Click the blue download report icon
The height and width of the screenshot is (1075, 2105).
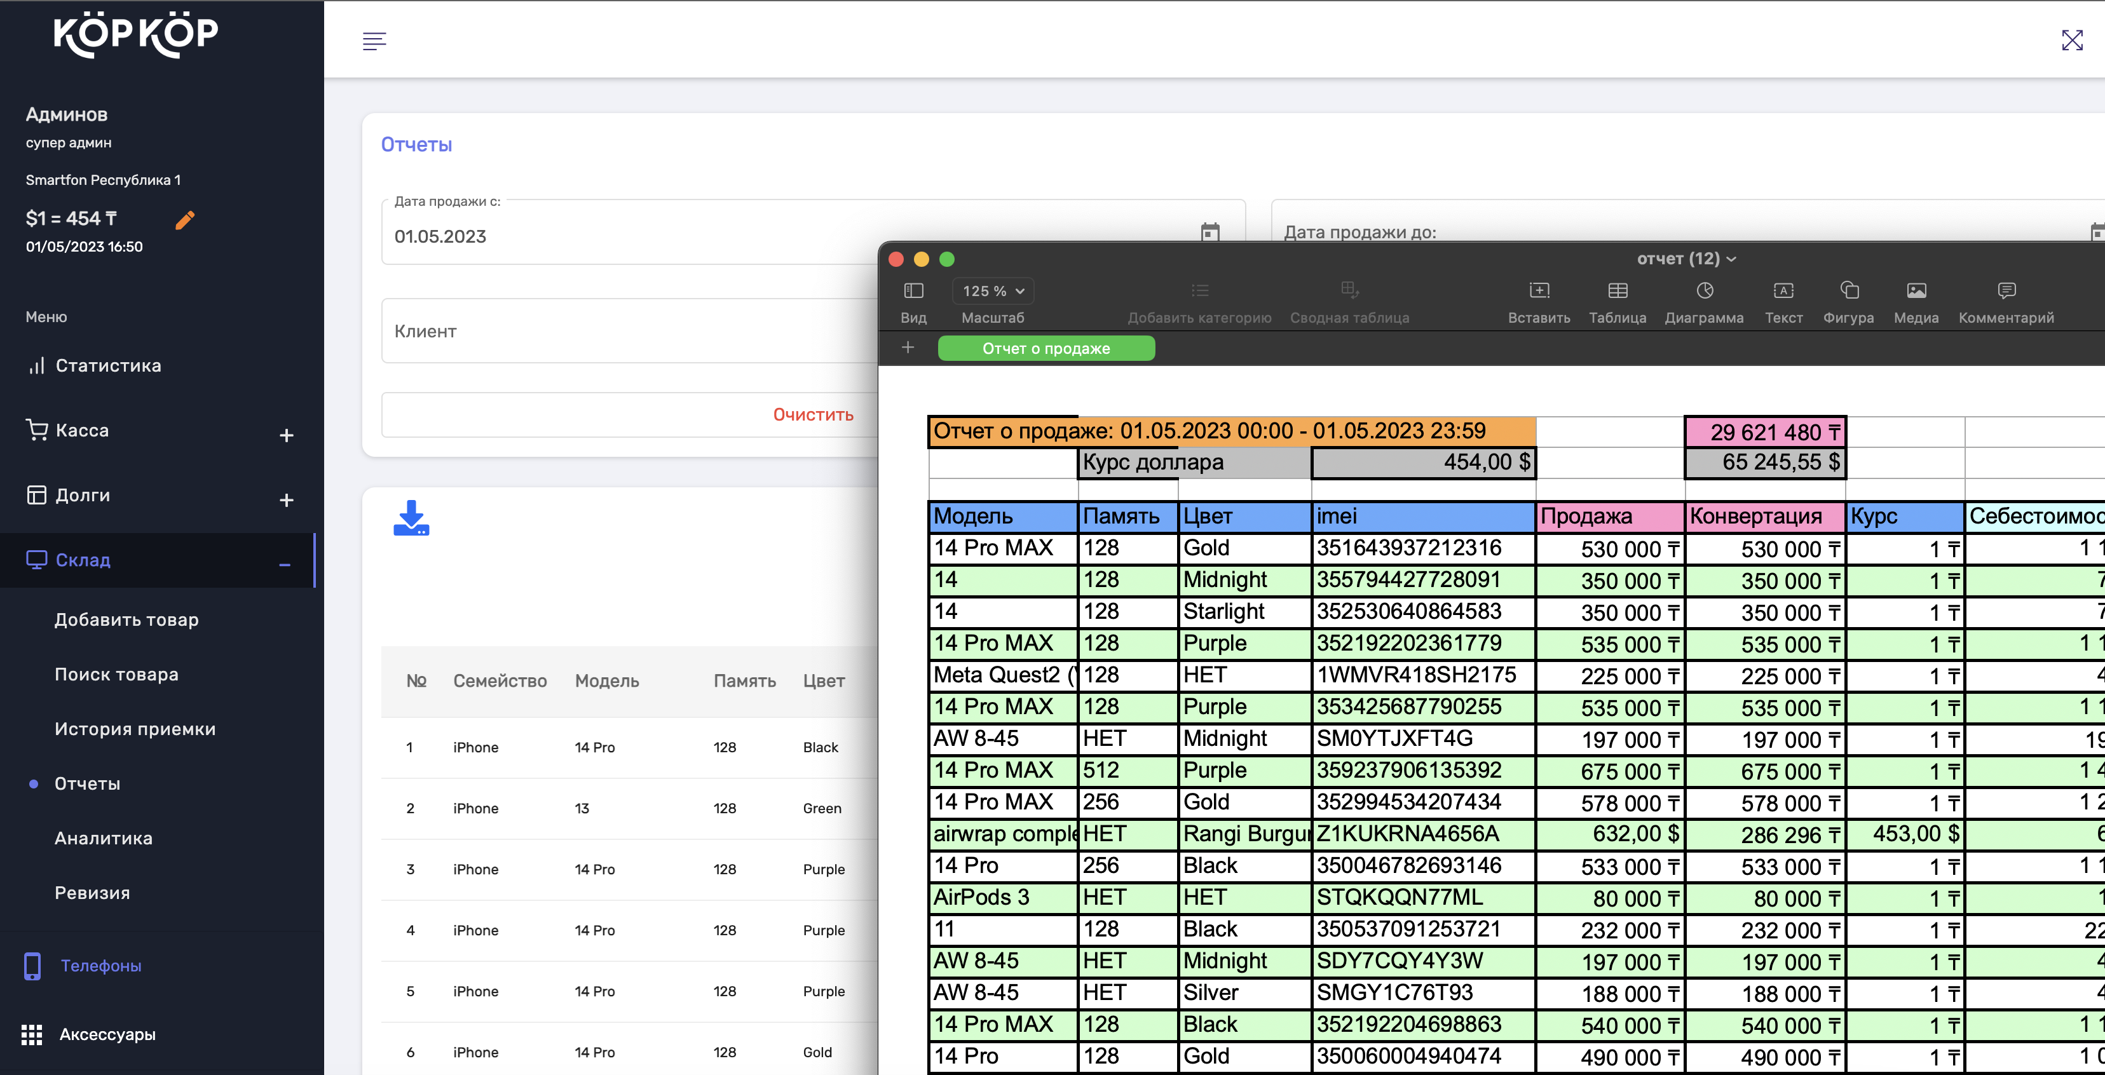(x=411, y=518)
